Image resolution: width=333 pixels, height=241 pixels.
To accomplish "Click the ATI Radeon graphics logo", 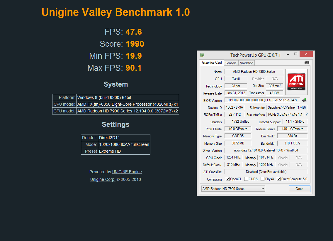I will [296, 82].
